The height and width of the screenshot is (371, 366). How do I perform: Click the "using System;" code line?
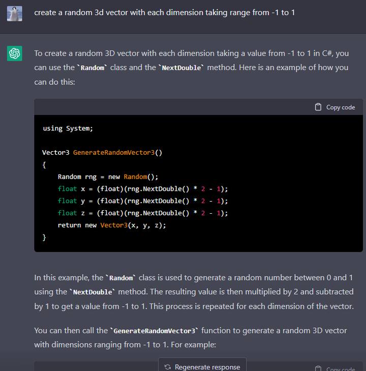[x=68, y=128]
